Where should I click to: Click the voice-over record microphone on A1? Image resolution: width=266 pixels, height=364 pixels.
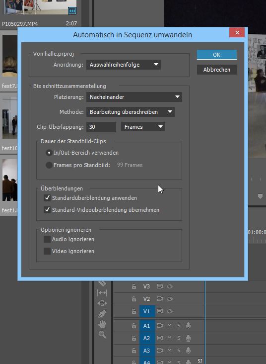point(189,326)
